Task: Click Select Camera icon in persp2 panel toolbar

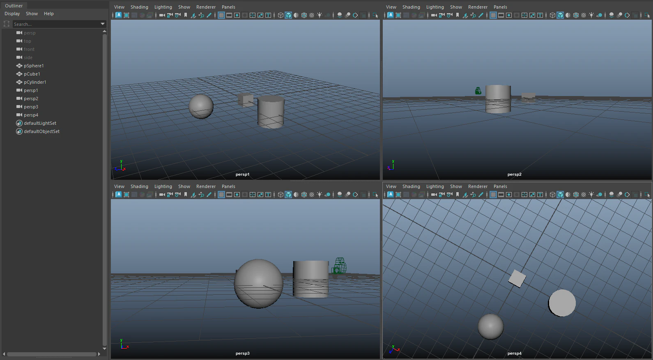Action: [x=434, y=15]
